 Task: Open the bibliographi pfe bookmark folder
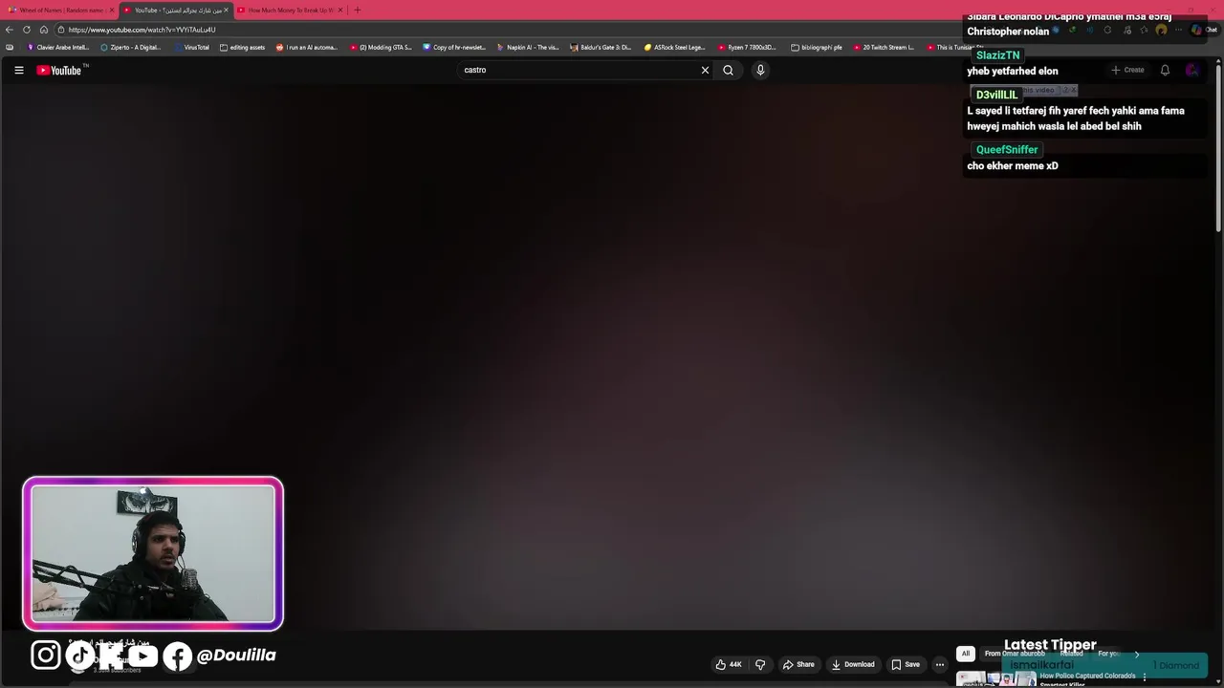pos(817,47)
